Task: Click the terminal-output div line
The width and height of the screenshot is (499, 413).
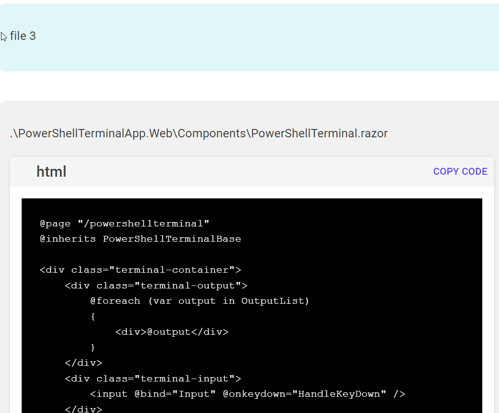Action: [156, 286]
